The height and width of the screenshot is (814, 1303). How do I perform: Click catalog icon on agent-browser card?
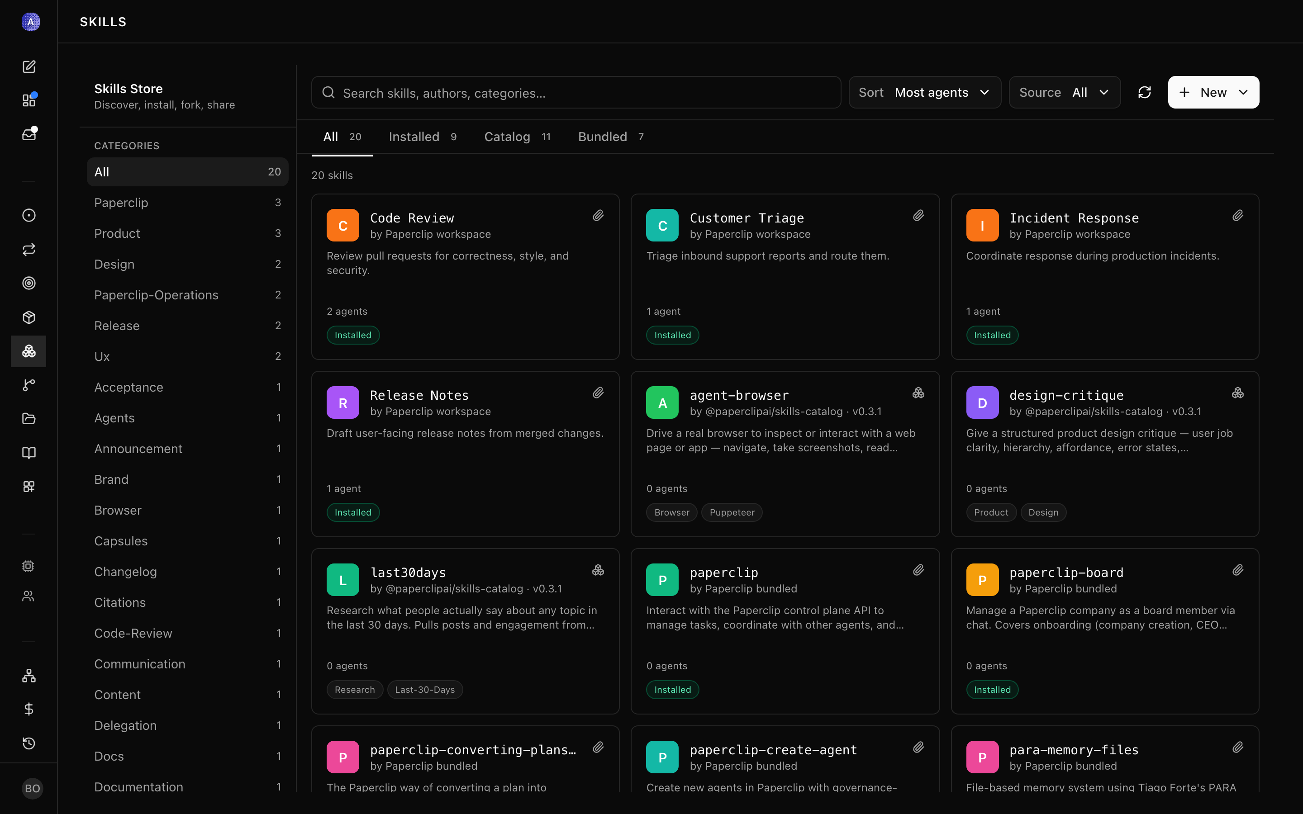tap(918, 393)
